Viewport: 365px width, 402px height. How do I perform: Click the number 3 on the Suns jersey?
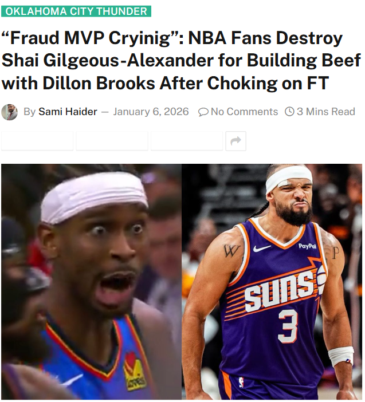[x=288, y=326]
